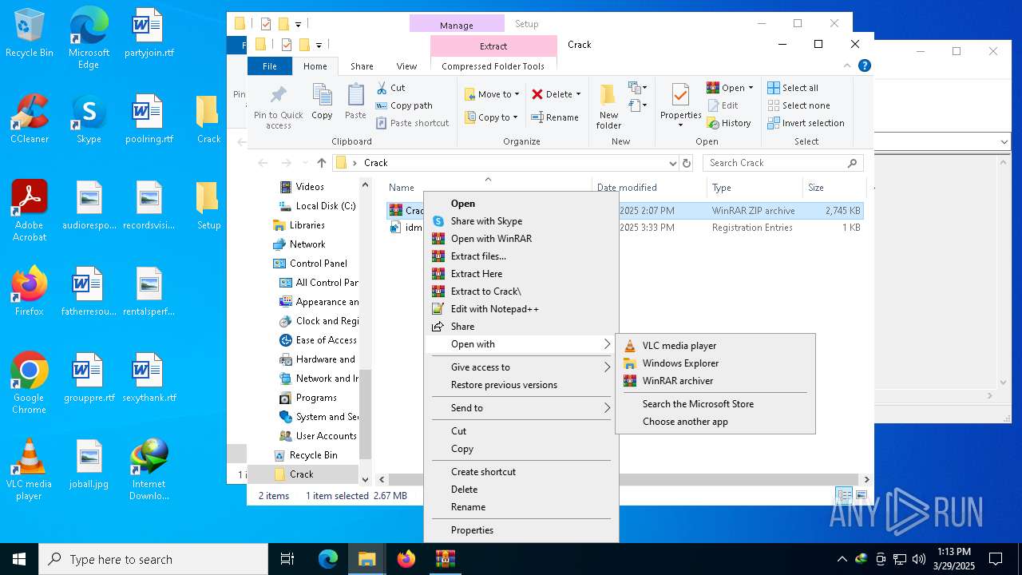The image size is (1022, 575).
Task: Sort by the Size column header
Action: point(834,188)
